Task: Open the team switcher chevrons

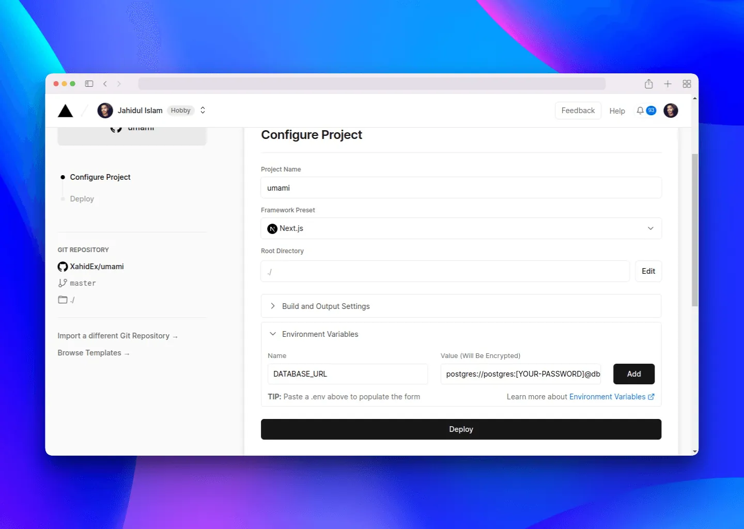Action: click(203, 111)
